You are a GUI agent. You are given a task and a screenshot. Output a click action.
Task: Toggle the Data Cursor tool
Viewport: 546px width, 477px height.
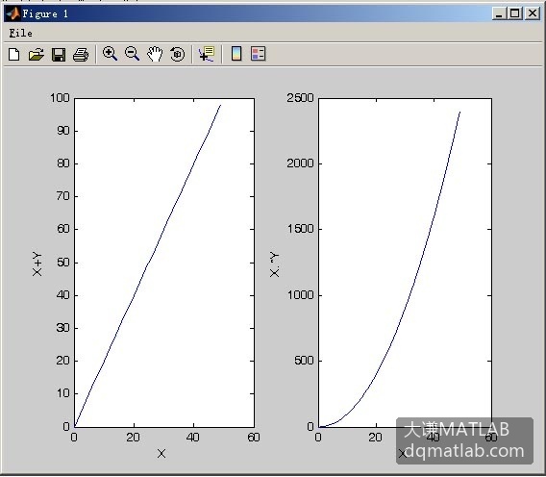207,54
